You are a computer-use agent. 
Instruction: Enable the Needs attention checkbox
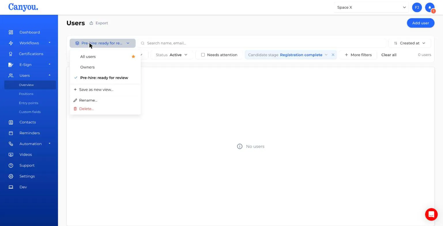click(203, 55)
